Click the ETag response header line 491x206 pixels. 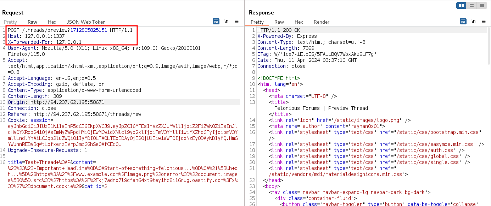(x=317, y=54)
